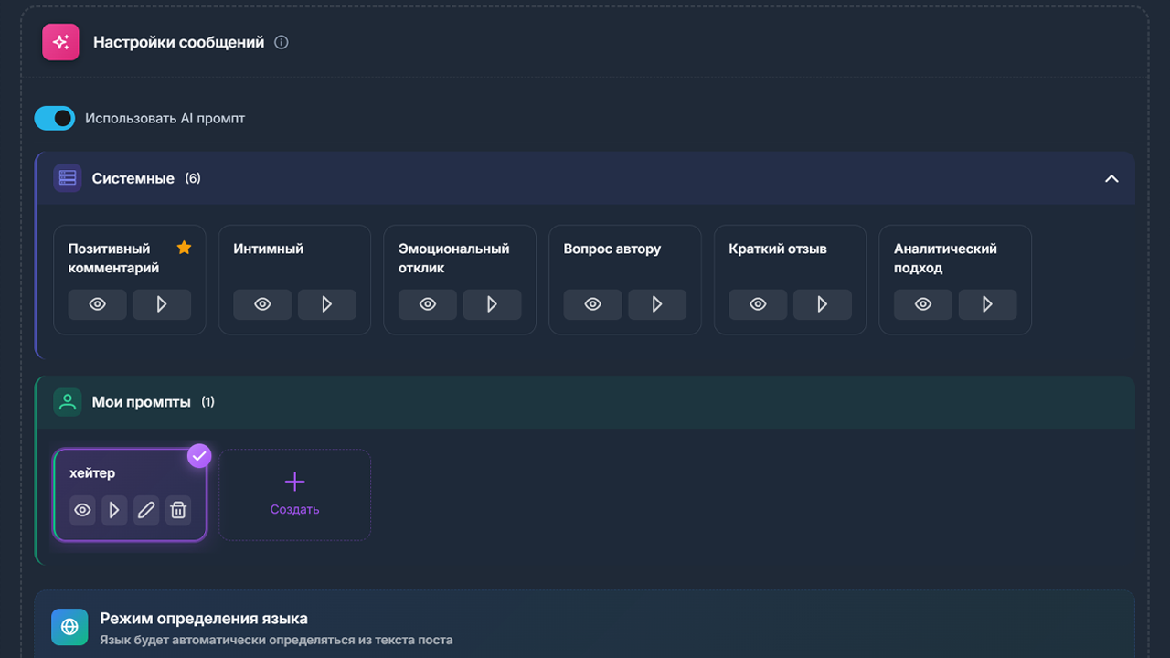Edit the хейтер prompt with pencil icon
This screenshot has height=658, width=1170.
pos(146,510)
